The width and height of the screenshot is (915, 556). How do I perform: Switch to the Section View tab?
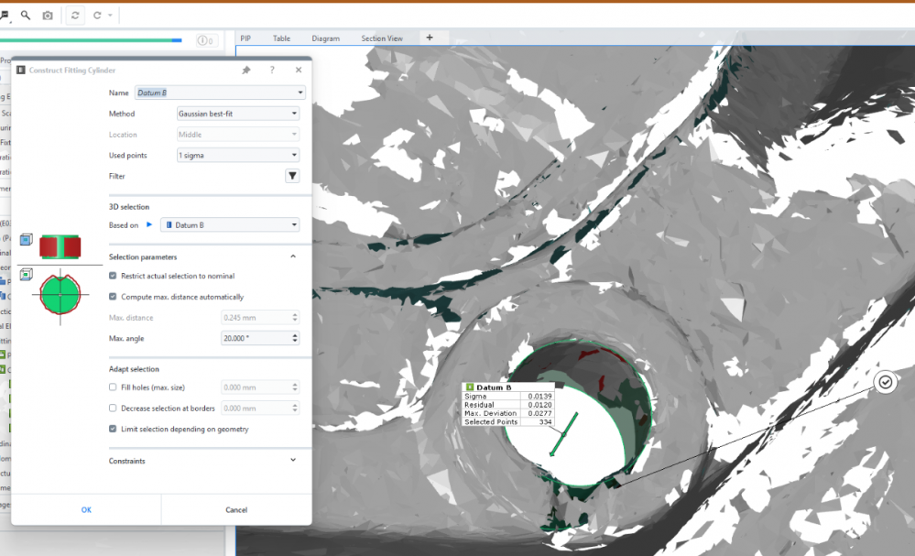pyautogui.click(x=382, y=38)
